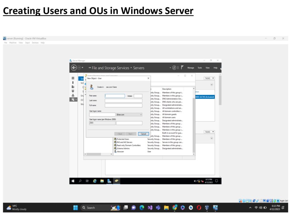
Task: Open VirtualBox Devices menu
Action: pyautogui.click(x=35, y=43)
